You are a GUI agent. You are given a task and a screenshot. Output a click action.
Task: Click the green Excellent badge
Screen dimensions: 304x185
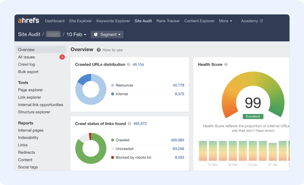tap(253, 116)
